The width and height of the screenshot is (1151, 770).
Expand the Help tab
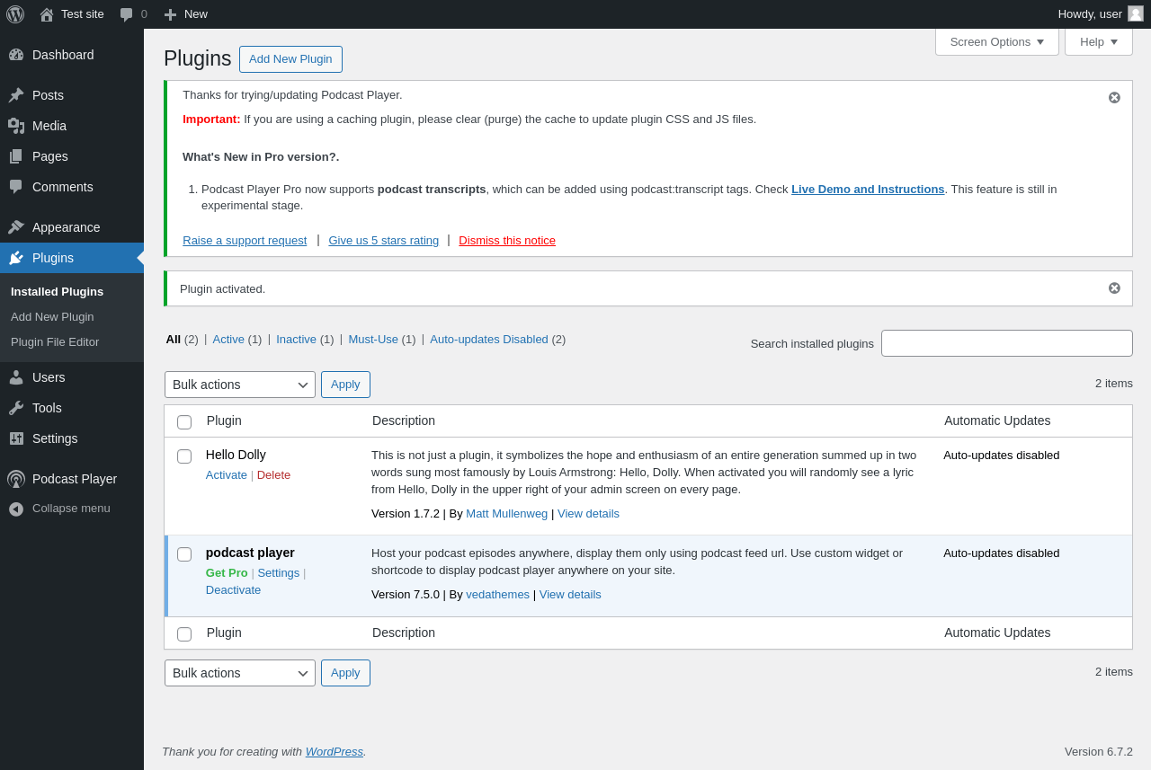point(1098,41)
